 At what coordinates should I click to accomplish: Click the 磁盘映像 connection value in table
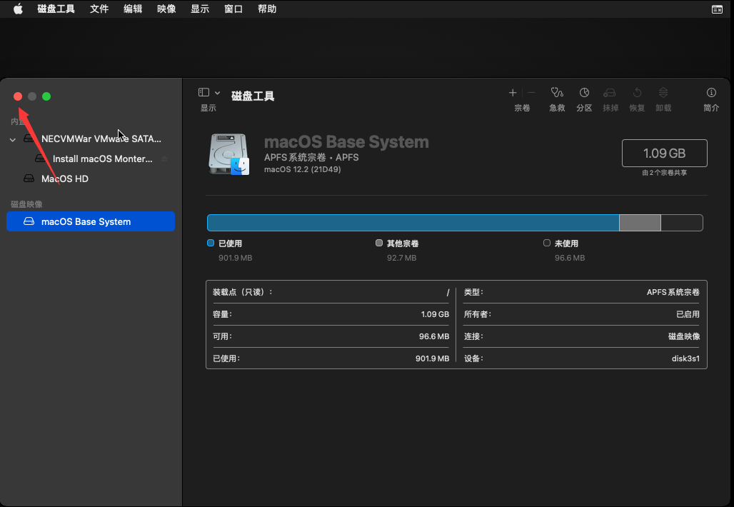(684, 336)
